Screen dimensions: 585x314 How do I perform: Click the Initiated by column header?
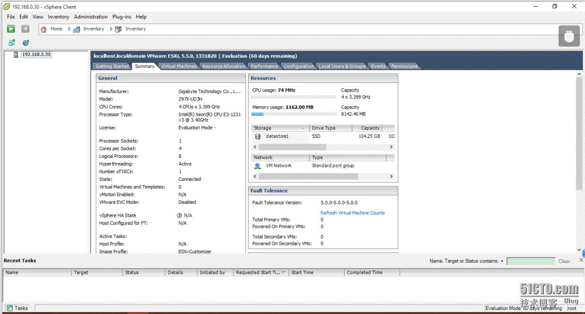coord(215,272)
